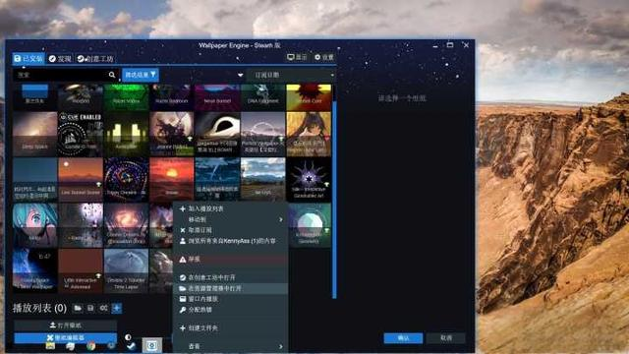Open the subscription date sort dropdown
This screenshot has width=629, height=354.
291,75
